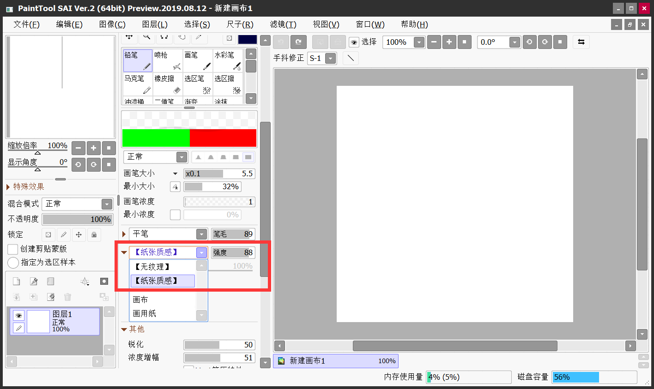
Task: Select the 橡皮擦 eraser tool
Action: [168, 84]
